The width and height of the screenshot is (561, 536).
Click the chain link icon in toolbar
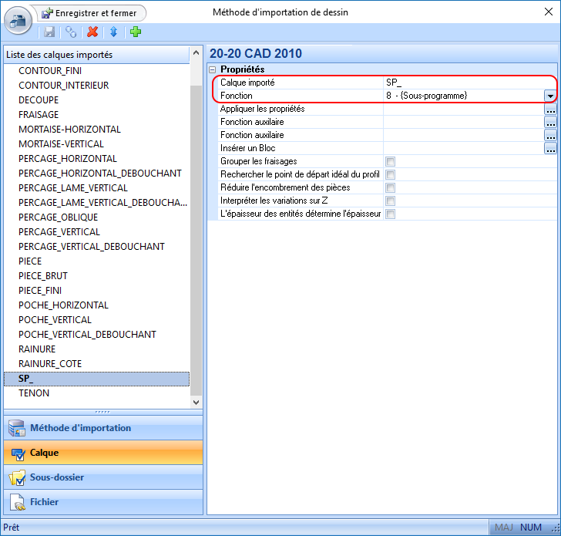[x=71, y=32]
